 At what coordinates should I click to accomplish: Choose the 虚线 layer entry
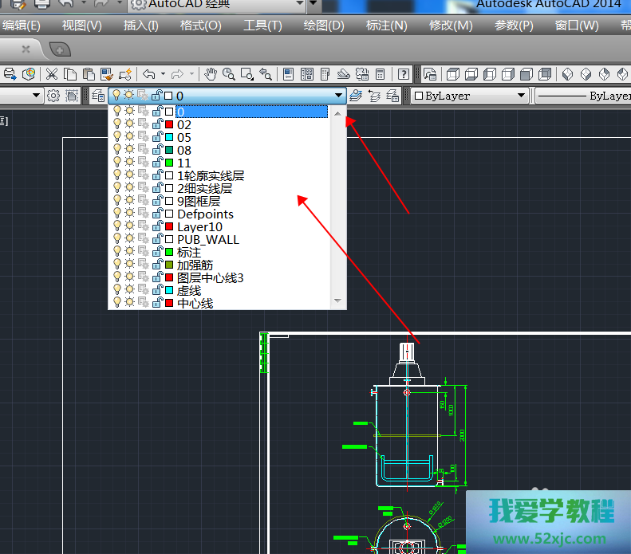click(190, 291)
